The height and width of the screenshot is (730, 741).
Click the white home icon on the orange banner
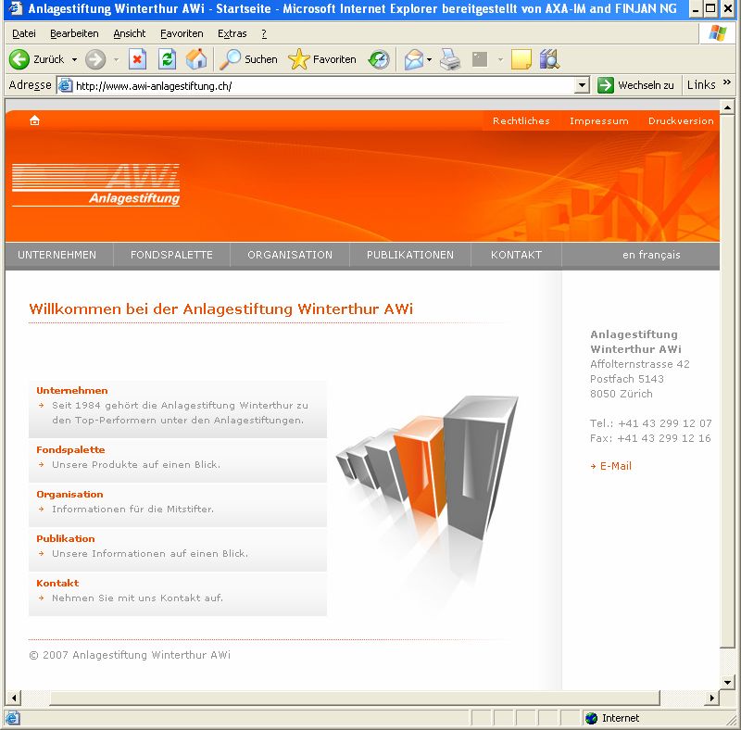[34, 120]
